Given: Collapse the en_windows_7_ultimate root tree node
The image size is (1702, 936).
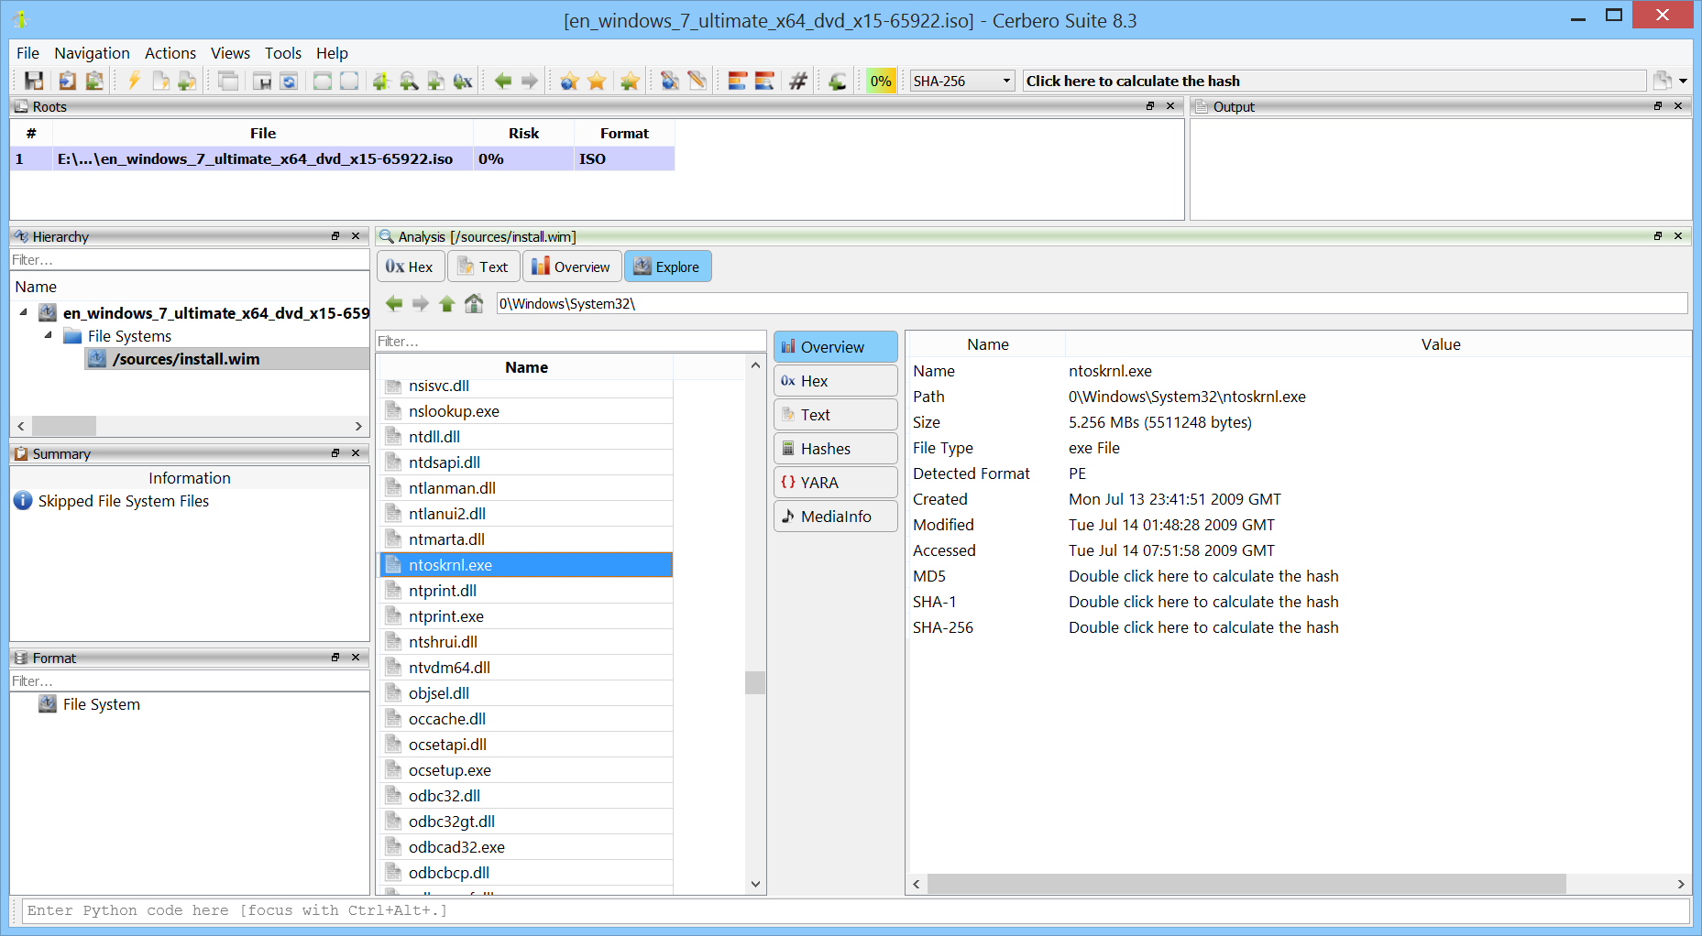Looking at the screenshot, I should (24, 312).
